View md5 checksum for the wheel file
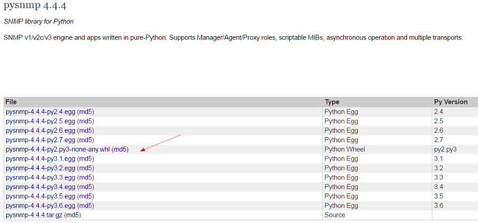Screen dimensions: 478x223 [120, 149]
